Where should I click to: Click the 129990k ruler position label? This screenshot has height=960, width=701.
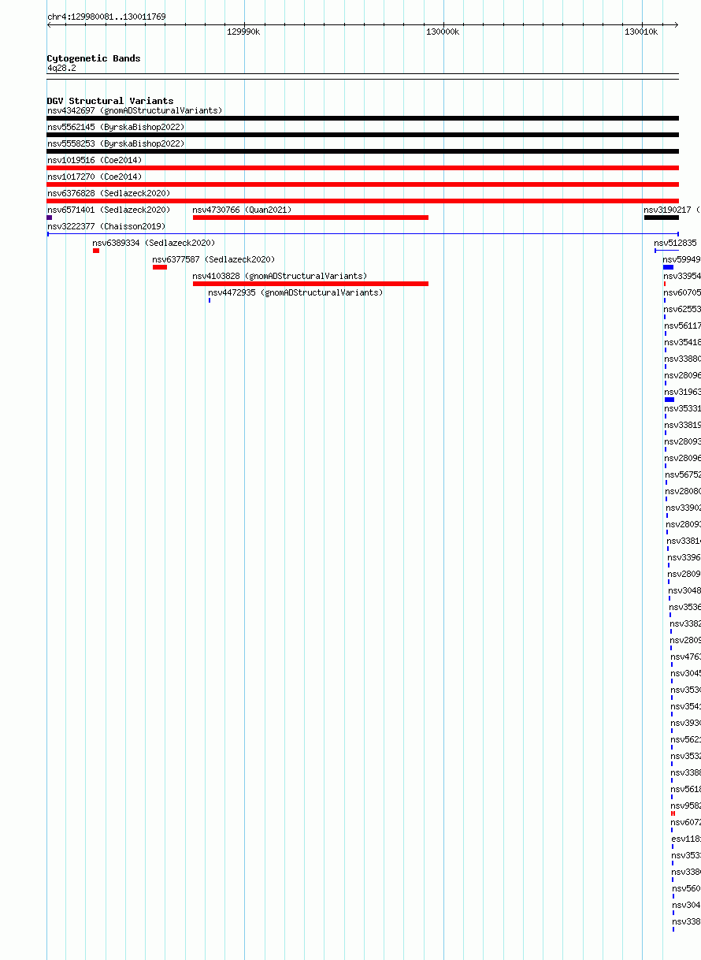click(x=243, y=32)
